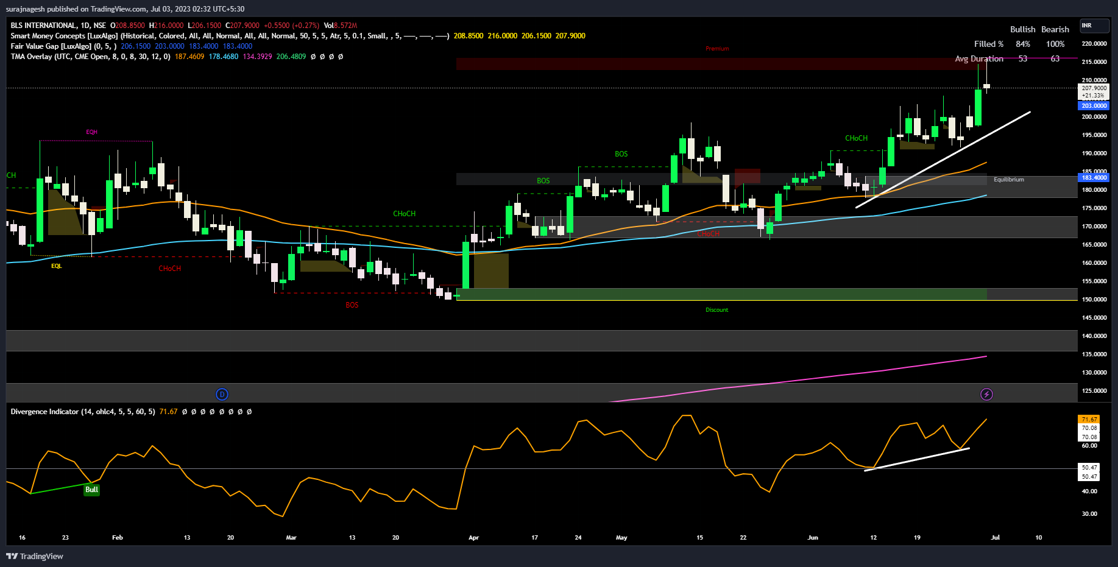This screenshot has width=1118, height=567.
Task: Click the 125.0000 price scale tick
Action: pos(1094,391)
